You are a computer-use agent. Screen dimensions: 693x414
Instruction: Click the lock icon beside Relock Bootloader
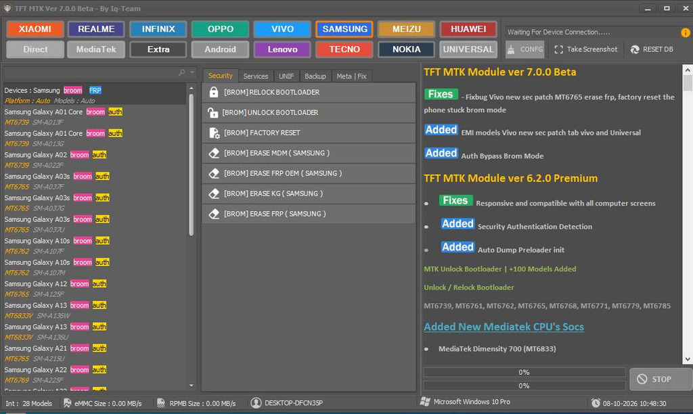(214, 92)
